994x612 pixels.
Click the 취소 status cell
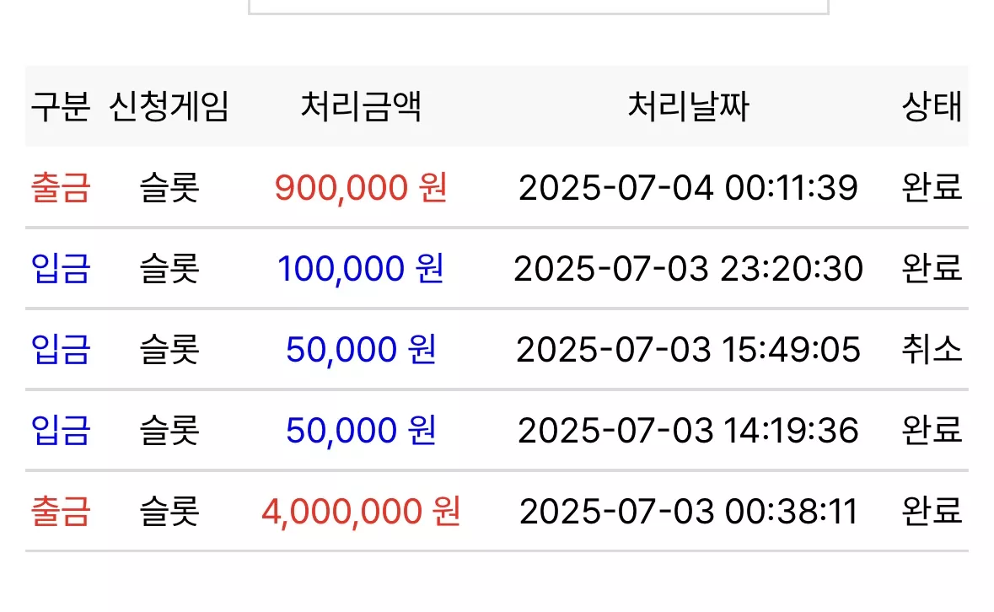[932, 350]
